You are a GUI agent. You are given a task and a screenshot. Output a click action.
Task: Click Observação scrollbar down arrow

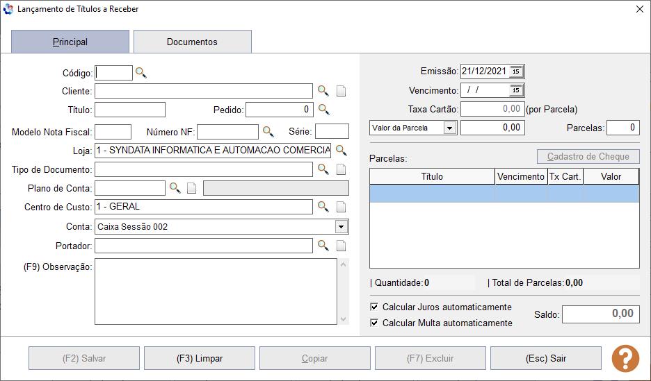pyautogui.click(x=343, y=319)
